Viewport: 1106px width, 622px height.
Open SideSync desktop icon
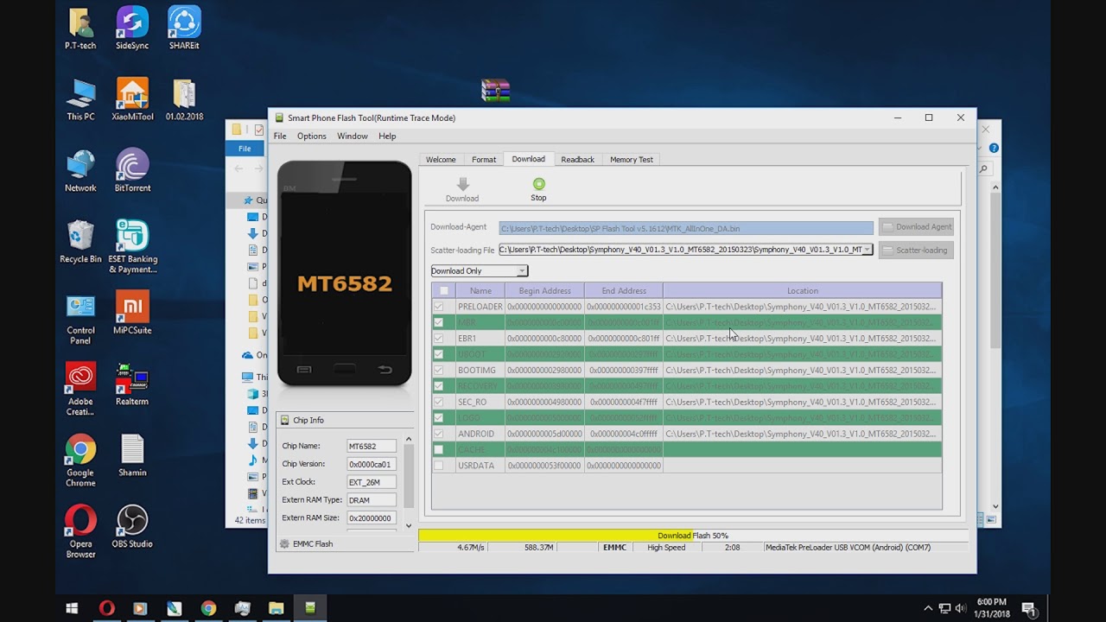point(132,28)
